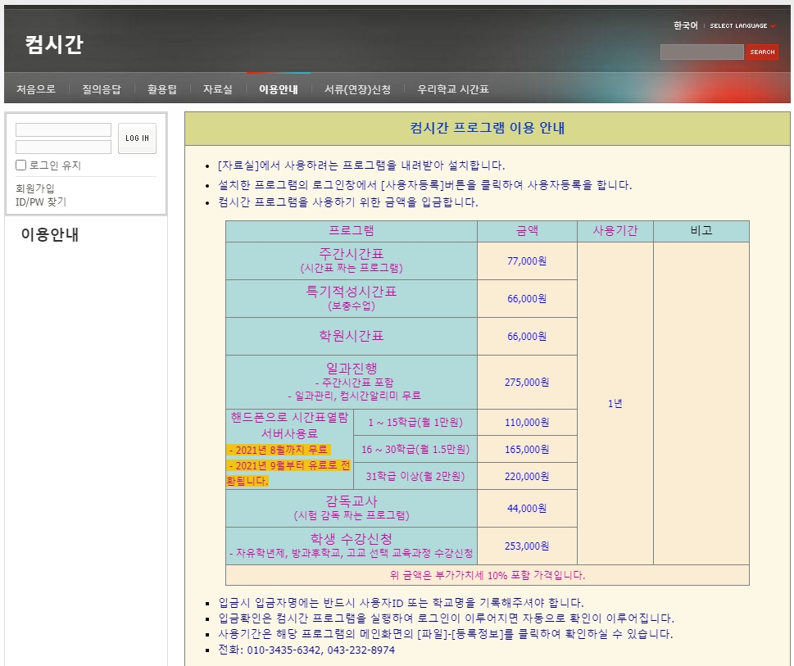This screenshot has height=666, width=794.
Task: Click the 컴시간 site logo
Action: [54, 44]
